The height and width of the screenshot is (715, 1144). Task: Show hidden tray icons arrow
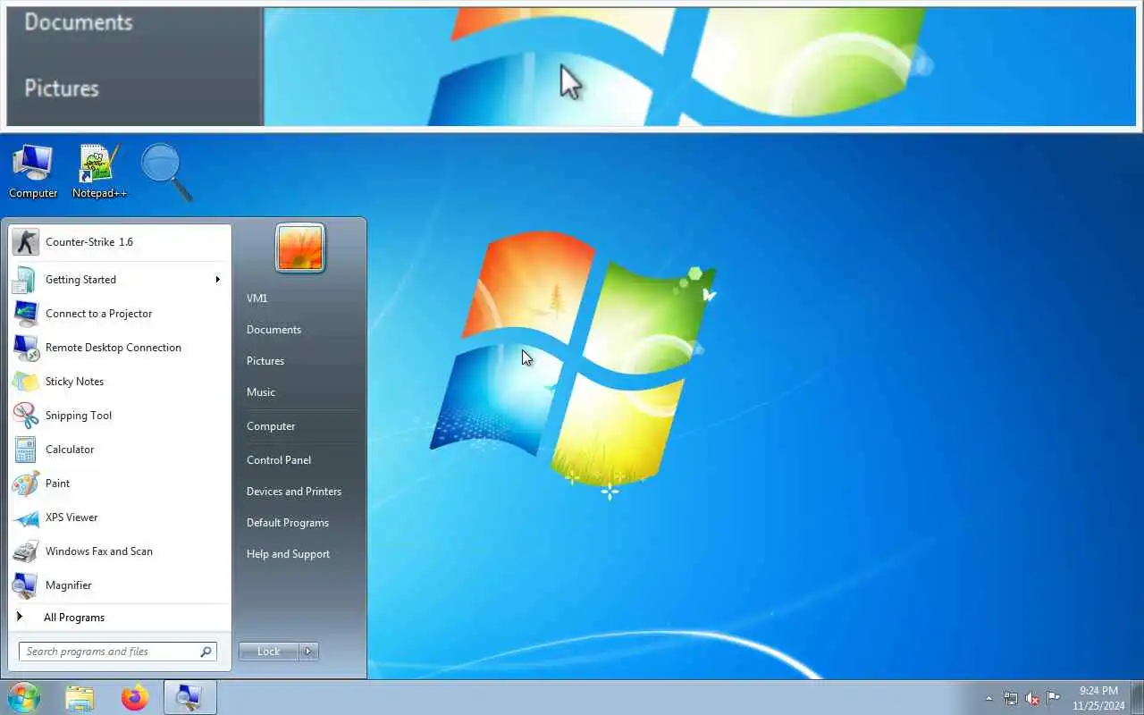coord(988,698)
